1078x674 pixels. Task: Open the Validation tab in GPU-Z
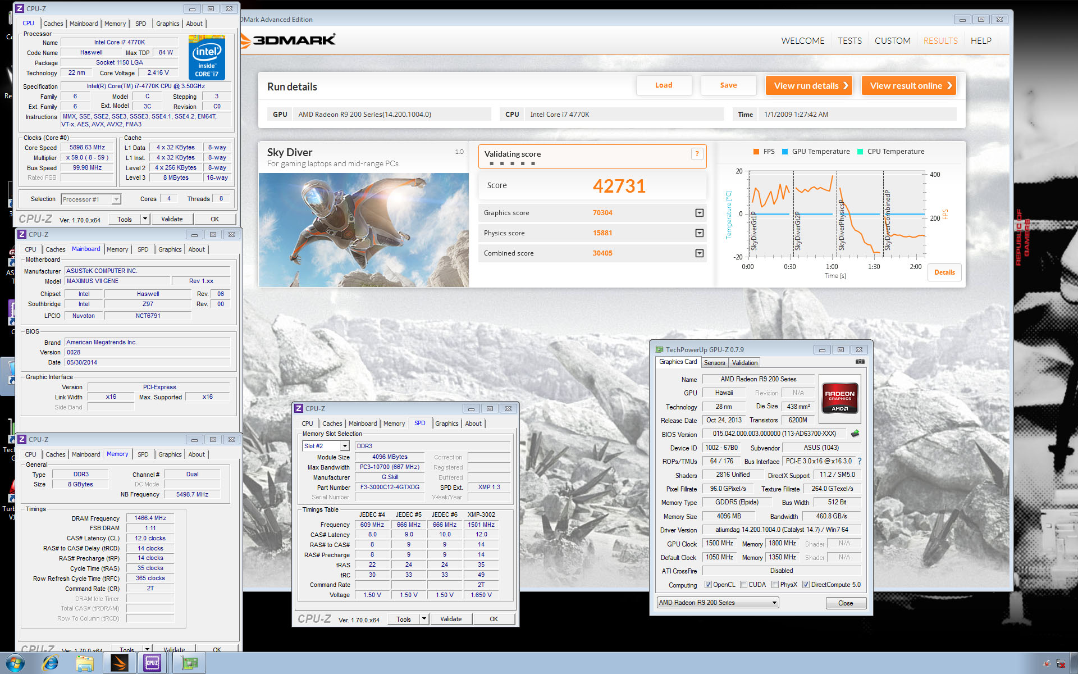[x=744, y=363]
